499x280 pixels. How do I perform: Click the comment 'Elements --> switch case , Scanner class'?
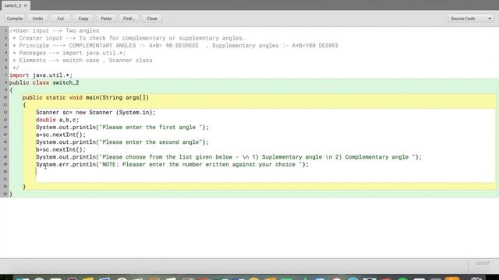click(83, 61)
